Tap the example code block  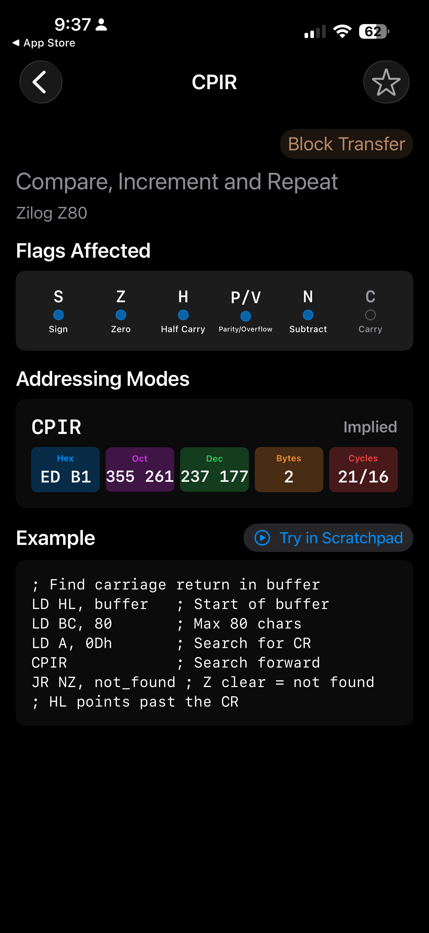[214, 642]
